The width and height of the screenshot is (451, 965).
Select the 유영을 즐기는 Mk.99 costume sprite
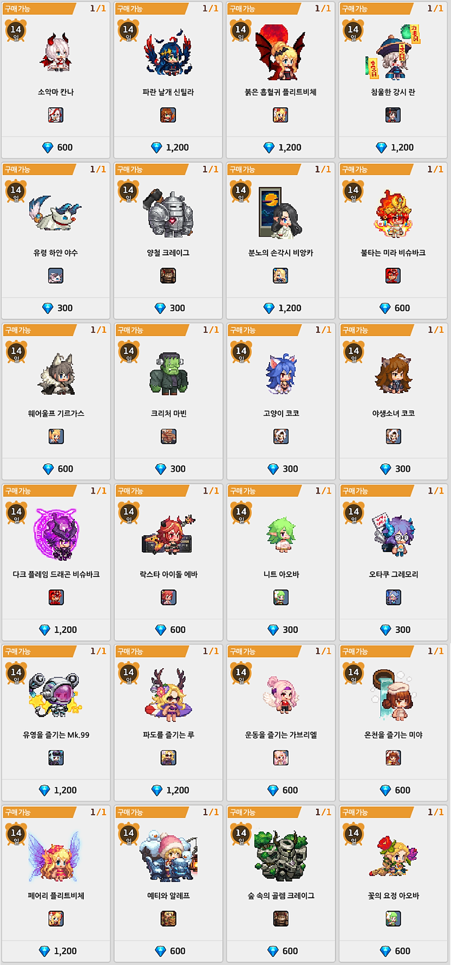(55, 695)
